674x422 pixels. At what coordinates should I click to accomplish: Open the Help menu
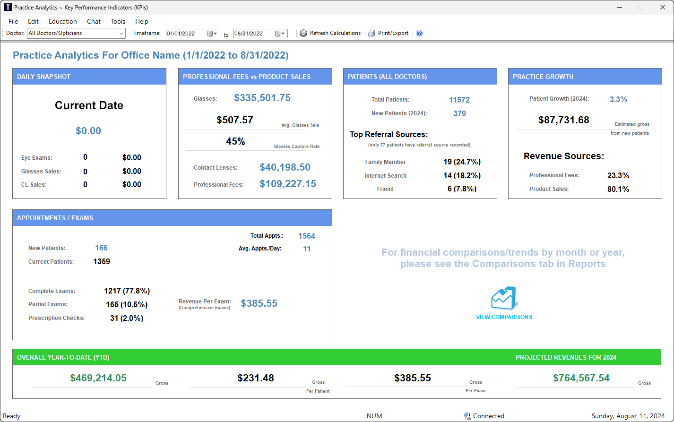(x=142, y=21)
